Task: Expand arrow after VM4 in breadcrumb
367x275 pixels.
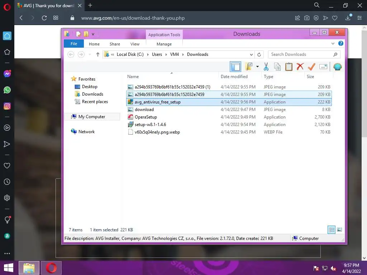Action: point(183,54)
